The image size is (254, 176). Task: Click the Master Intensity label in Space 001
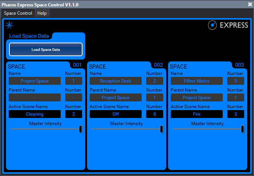point(45,124)
